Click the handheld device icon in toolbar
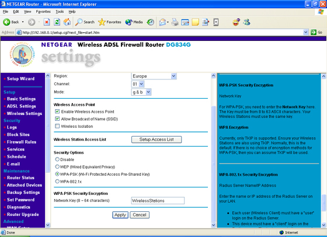 216,22
